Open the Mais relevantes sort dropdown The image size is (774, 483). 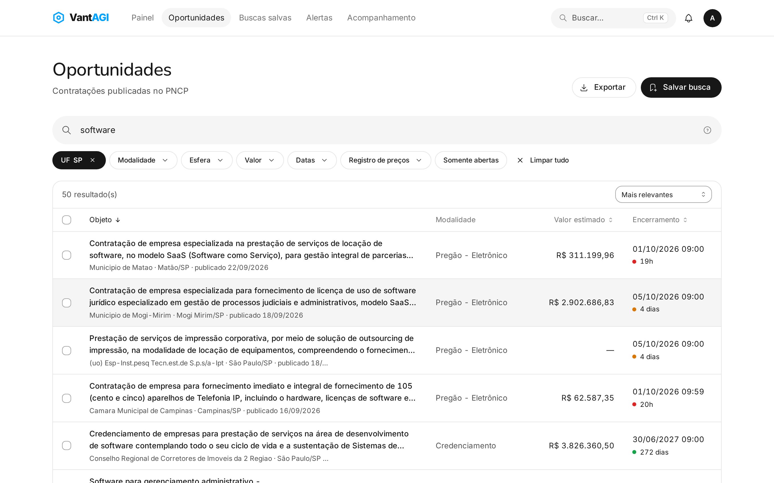(x=663, y=194)
